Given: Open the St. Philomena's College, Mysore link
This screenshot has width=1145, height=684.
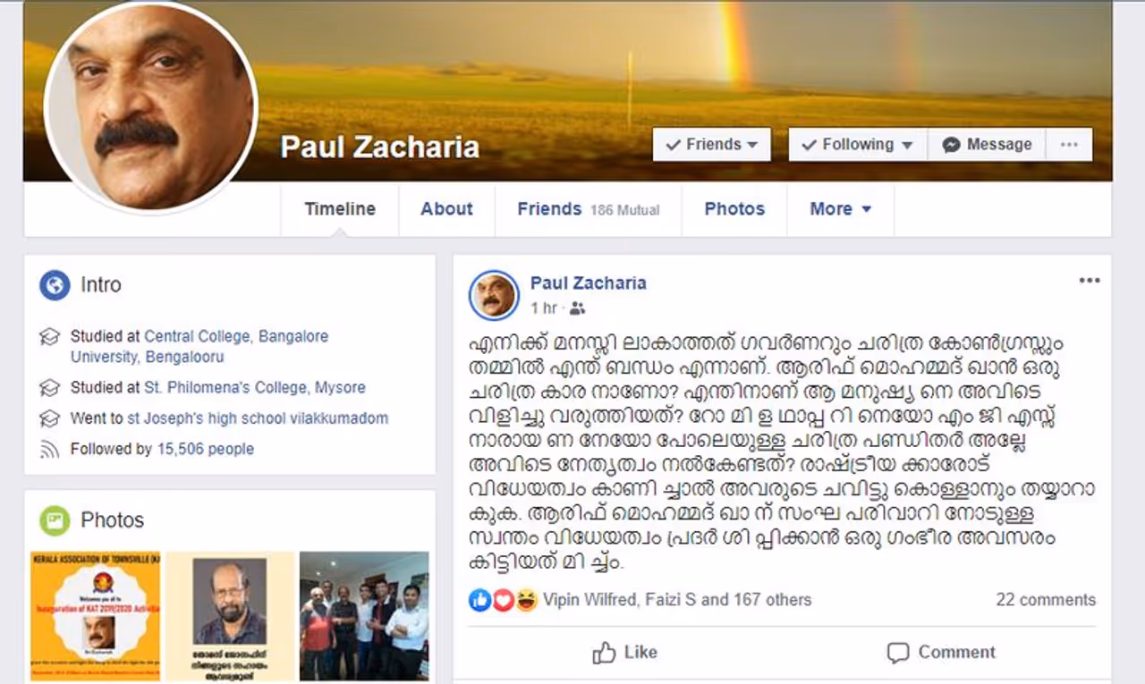Looking at the screenshot, I should click(x=255, y=388).
